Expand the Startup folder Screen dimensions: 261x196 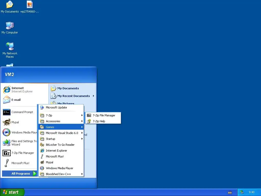coord(61,139)
